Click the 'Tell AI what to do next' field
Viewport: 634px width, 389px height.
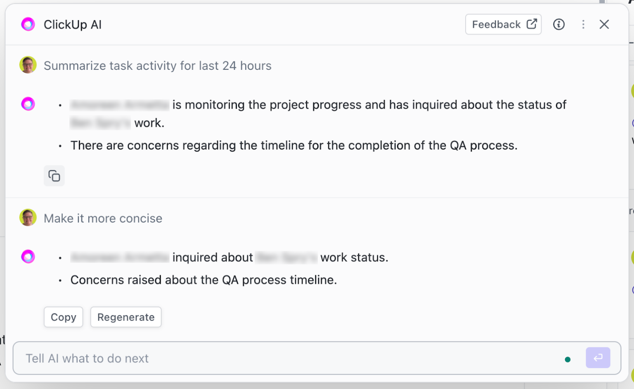click(165, 358)
